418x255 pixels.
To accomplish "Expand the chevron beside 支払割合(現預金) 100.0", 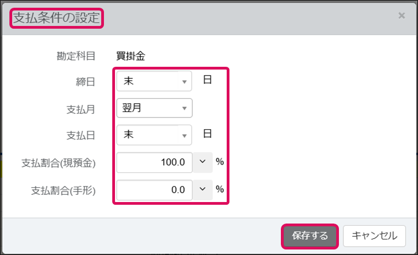I will 202,162.
